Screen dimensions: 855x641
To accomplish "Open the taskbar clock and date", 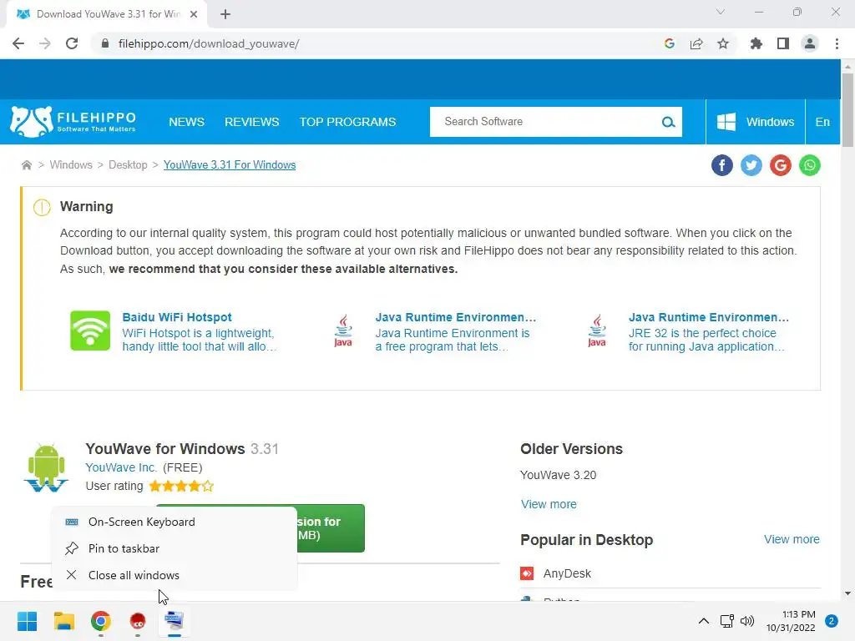I will tap(791, 621).
